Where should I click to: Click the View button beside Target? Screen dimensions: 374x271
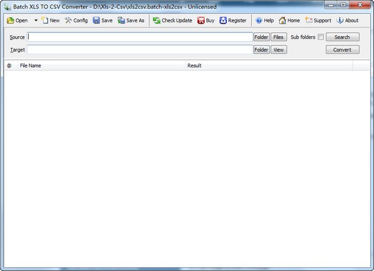click(279, 50)
